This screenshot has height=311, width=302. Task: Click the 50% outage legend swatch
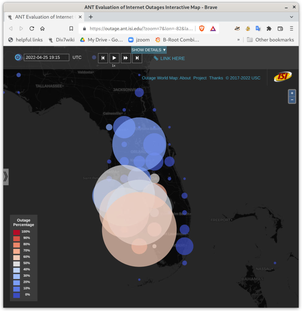point(17,263)
